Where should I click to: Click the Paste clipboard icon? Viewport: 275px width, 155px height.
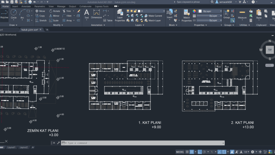coord(258,14)
